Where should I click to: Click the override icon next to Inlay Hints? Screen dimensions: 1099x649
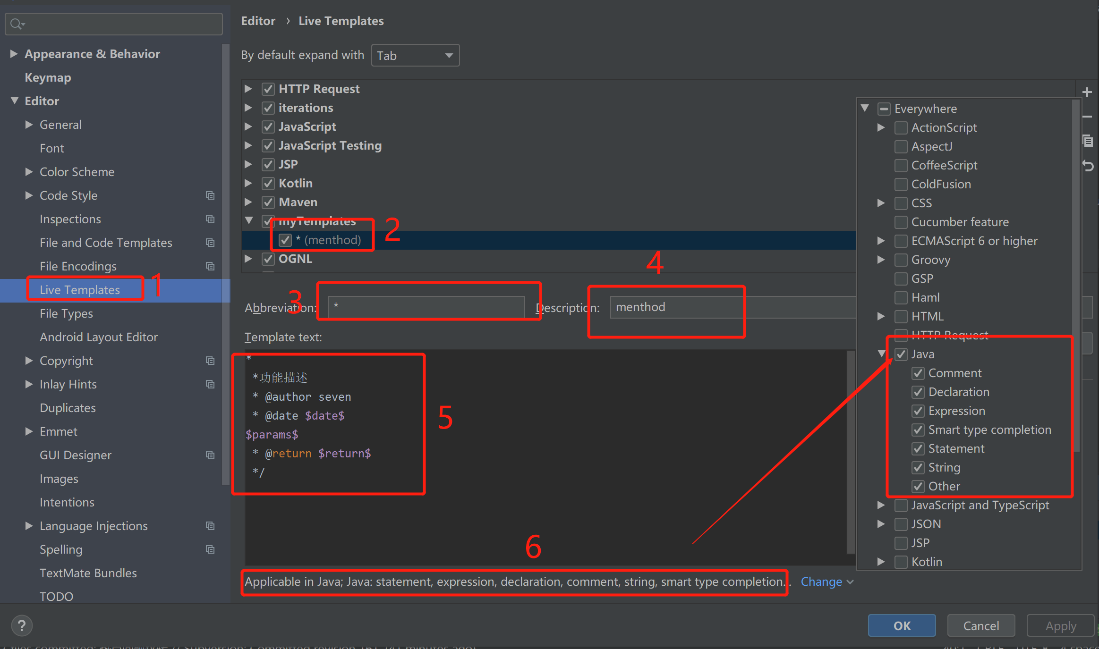coord(210,384)
